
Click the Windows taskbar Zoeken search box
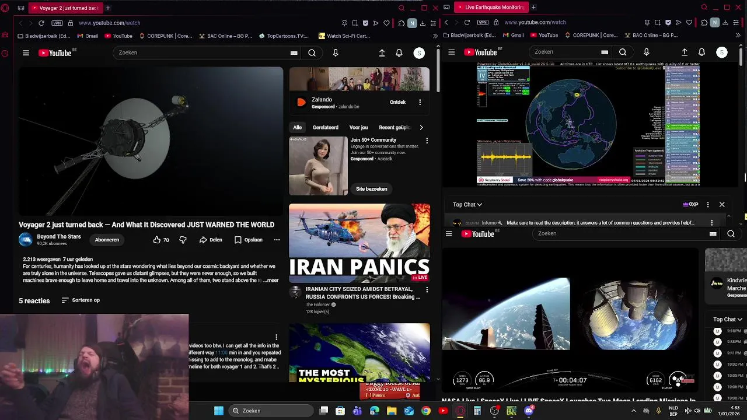click(x=270, y=411)
